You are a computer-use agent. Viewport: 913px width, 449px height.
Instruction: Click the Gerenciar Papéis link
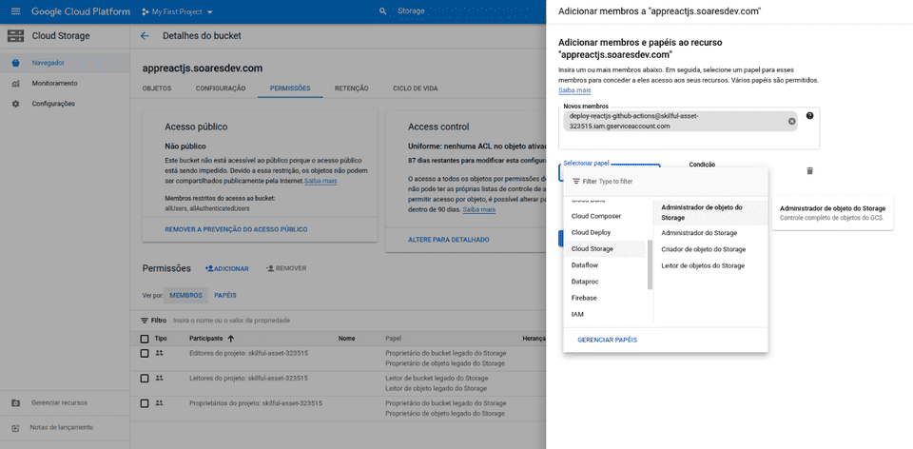[x=607, y=340]
